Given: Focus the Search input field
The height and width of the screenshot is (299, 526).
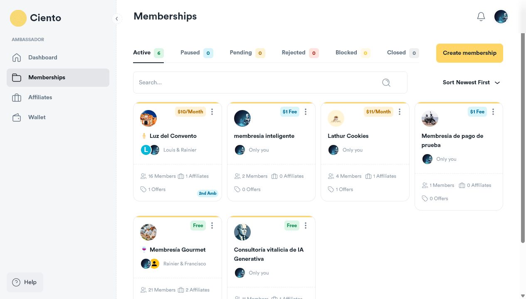Looking at the screenshot, I should tap(270, 82).
